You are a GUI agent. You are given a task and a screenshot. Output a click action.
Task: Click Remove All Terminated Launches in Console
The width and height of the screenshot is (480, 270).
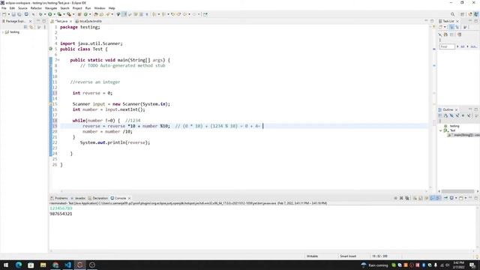[x=406, y=198]
